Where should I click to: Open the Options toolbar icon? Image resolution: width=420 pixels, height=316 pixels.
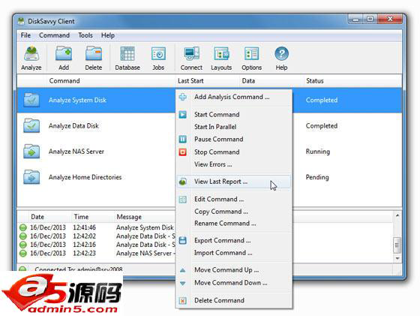(251, 53)
